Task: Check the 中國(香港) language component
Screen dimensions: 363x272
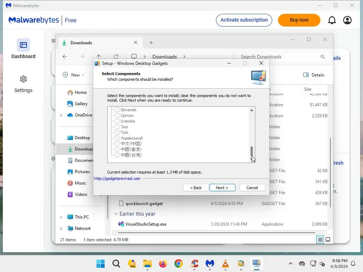Action: tap(117, 149)
